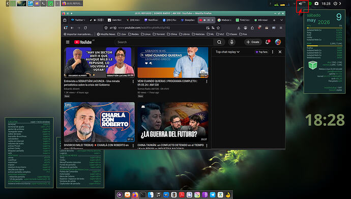Open the Firefox extensions puzzle icon
The height and width of the screenshot is (199, 351).
pos(252,28)
